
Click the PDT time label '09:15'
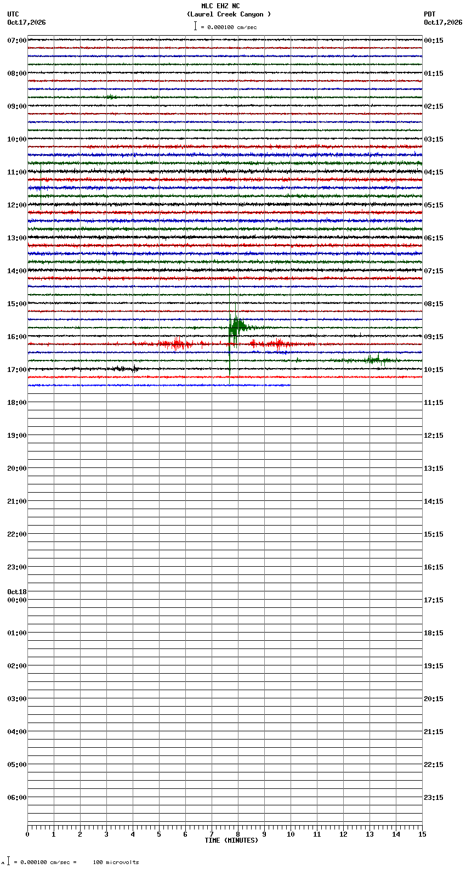pos(434,337)
